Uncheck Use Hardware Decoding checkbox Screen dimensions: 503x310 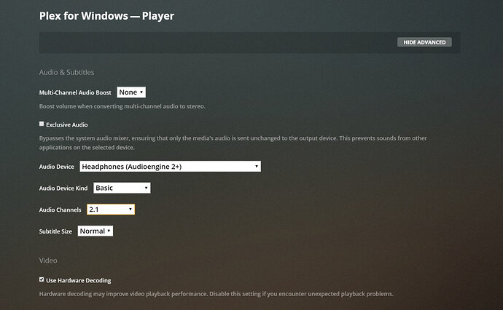tap(42, 279)
